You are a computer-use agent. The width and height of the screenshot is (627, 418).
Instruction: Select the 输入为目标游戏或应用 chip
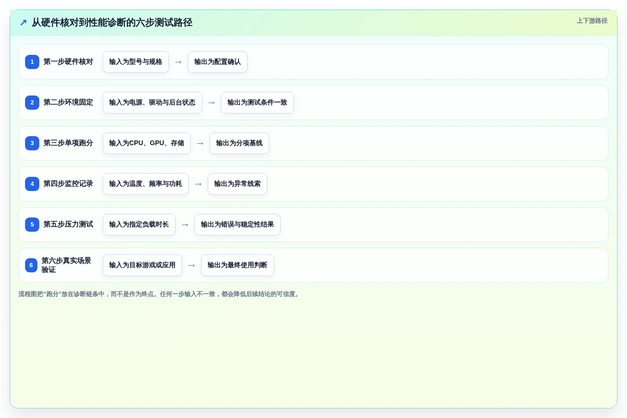point(142,265)
